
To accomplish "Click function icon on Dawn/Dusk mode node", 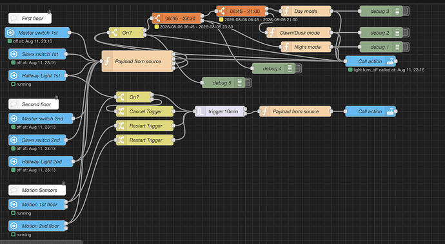I will (x=272, y=33).
